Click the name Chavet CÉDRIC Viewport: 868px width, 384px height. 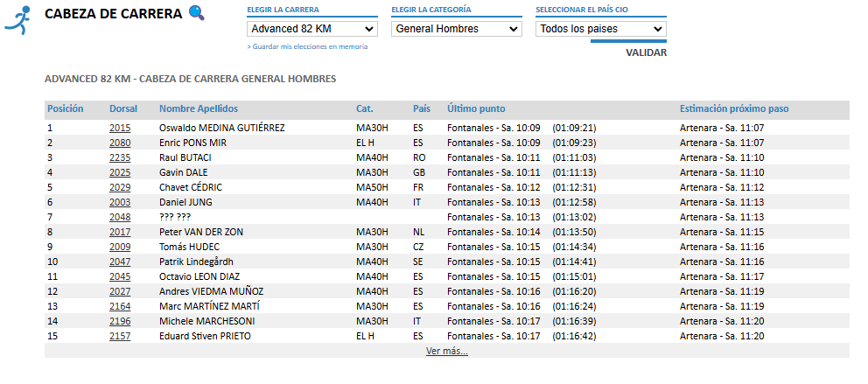(x=191, y=187)
